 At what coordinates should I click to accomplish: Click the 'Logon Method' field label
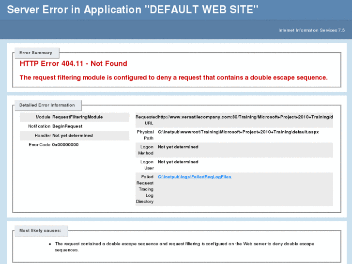pyautogui.click(x=146, y=150)
